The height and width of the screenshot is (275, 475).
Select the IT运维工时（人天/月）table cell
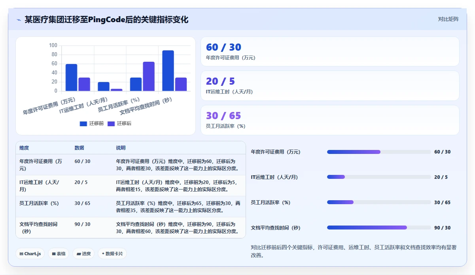[44, 186]
